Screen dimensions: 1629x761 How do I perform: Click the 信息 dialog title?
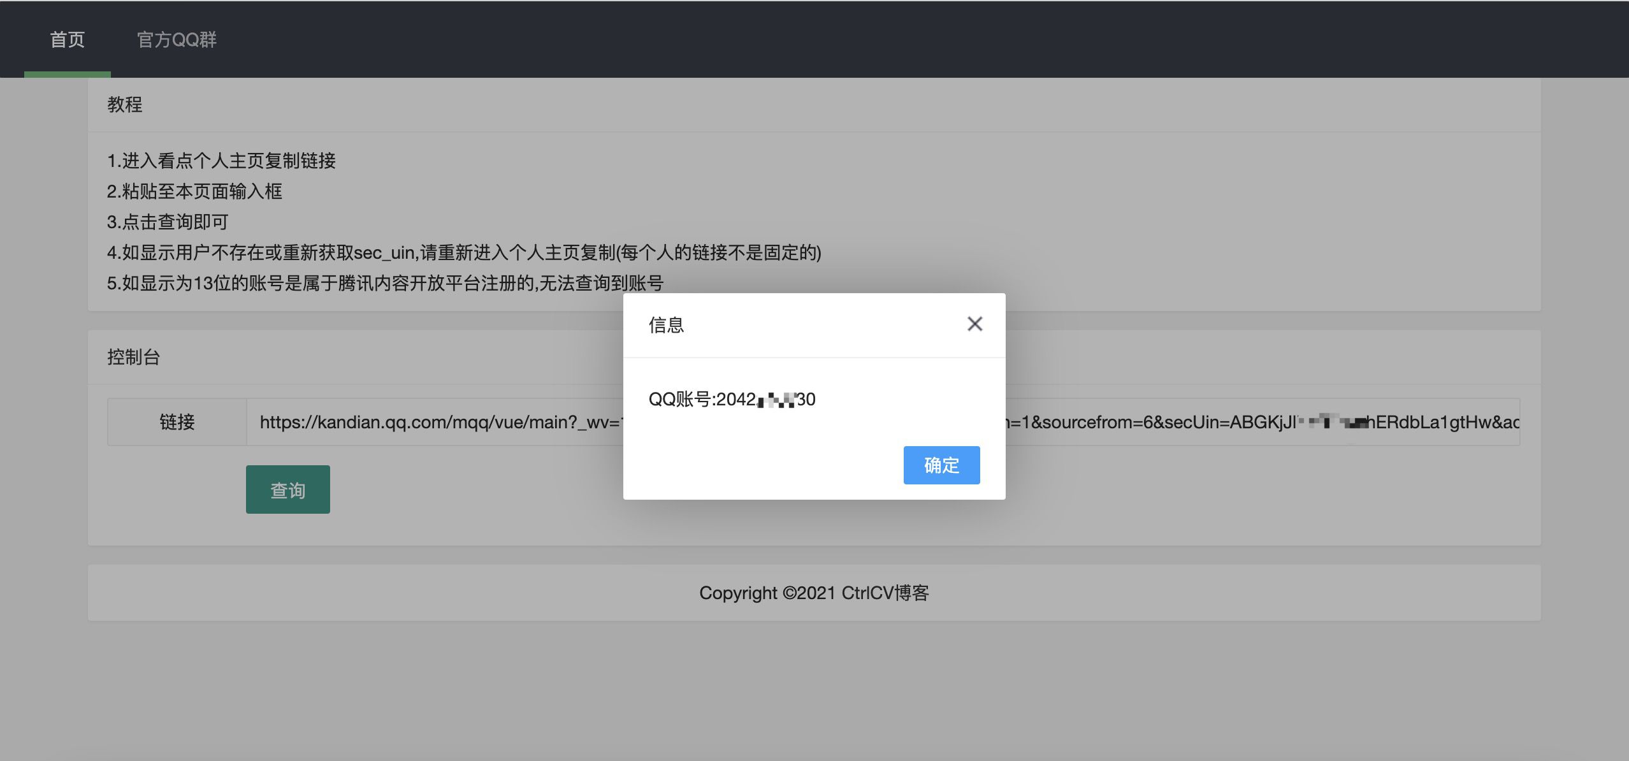pyautogui.click(x=666, y=325)
